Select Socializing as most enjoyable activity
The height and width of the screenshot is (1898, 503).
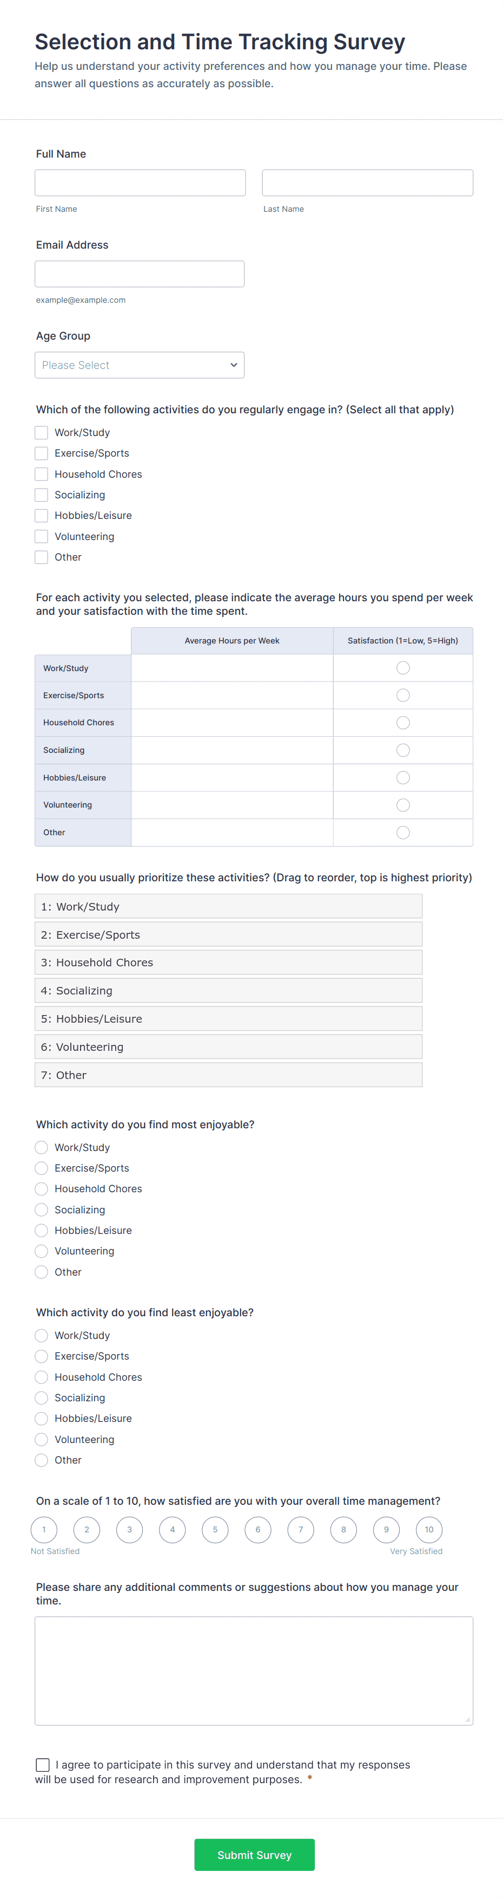42,1210
